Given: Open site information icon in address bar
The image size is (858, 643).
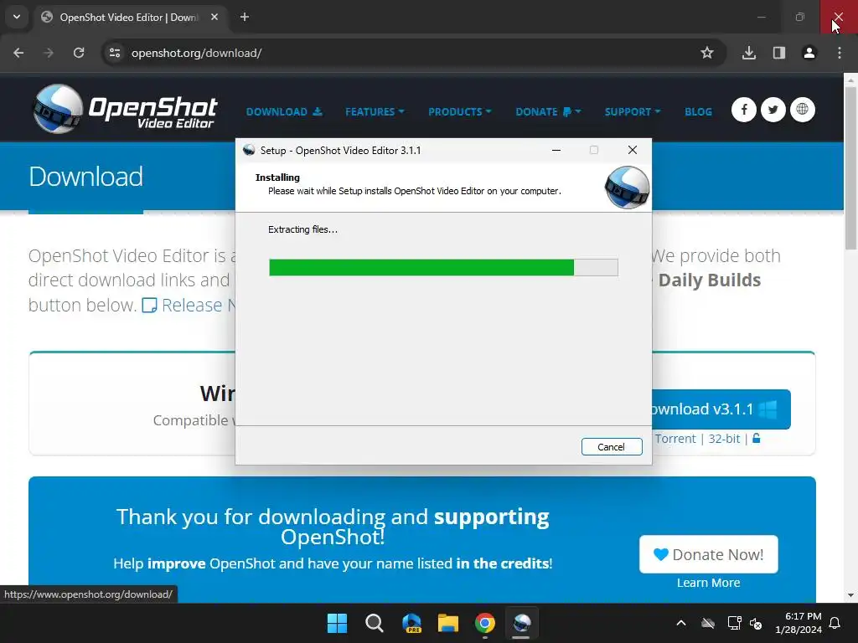Looking at the screenshot, I should point(115,53).
